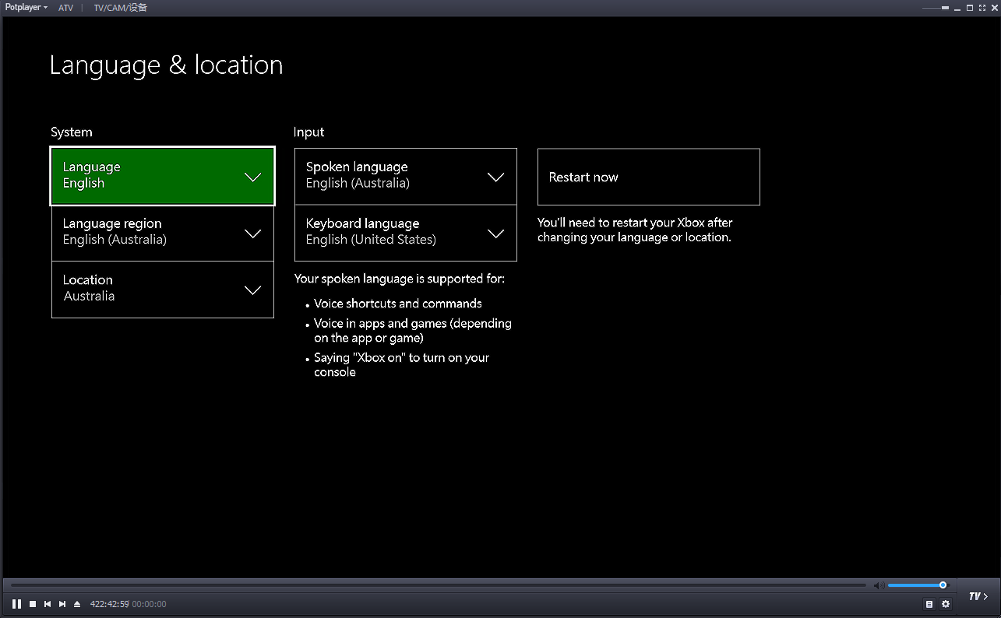This screenshot has height=618, width=1001.
Task: Open the Potplayer main menu
Action: (x=27, y=7)
